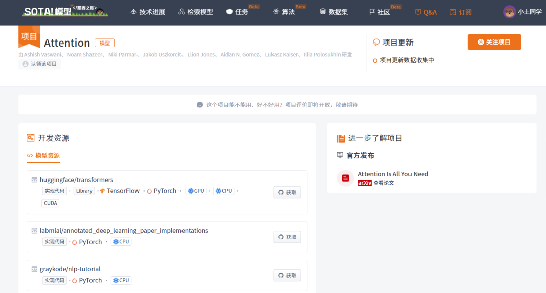Click 获取 button for graykode/nlp-tutorial
Screen dimensions: 546x293
pos(287,276)
